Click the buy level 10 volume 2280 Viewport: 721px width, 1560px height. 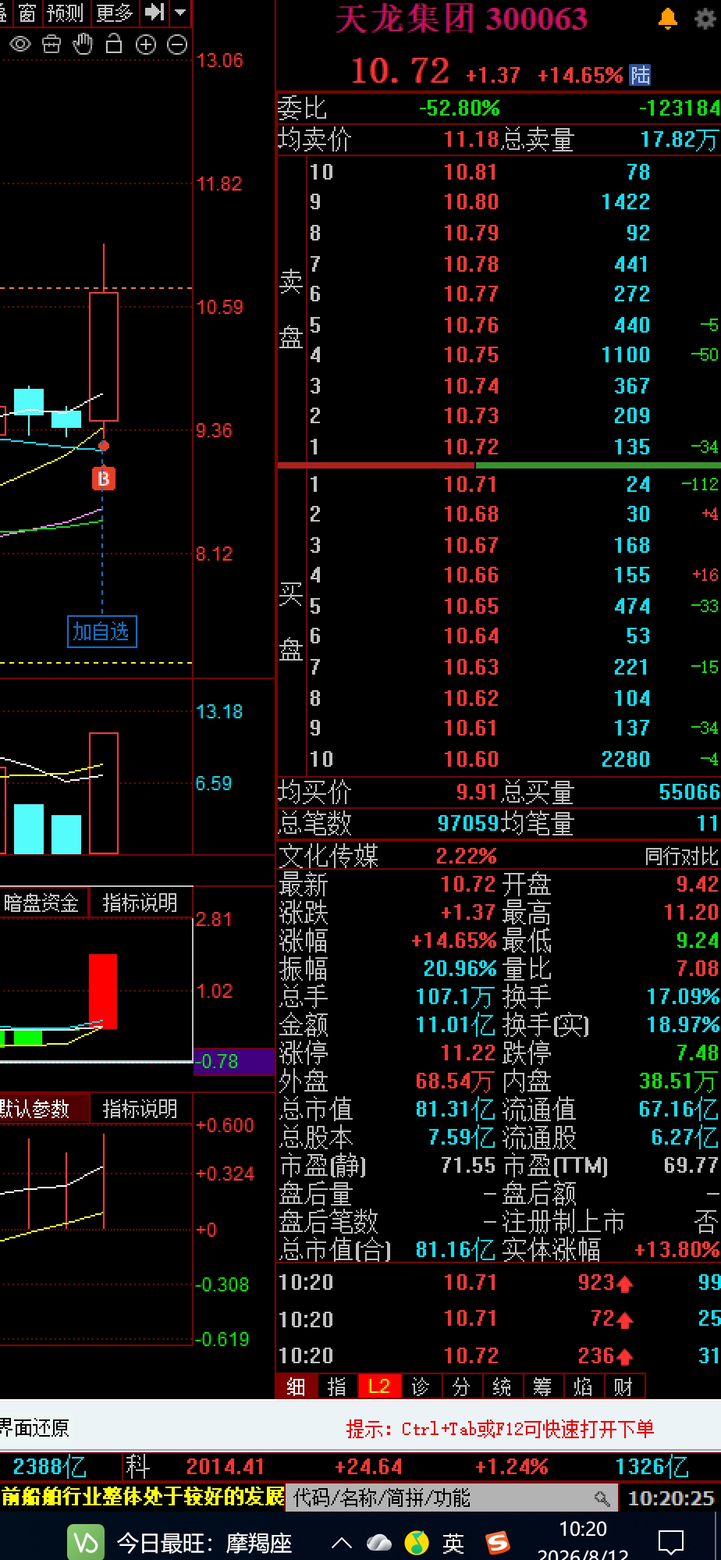pos(626,759)
